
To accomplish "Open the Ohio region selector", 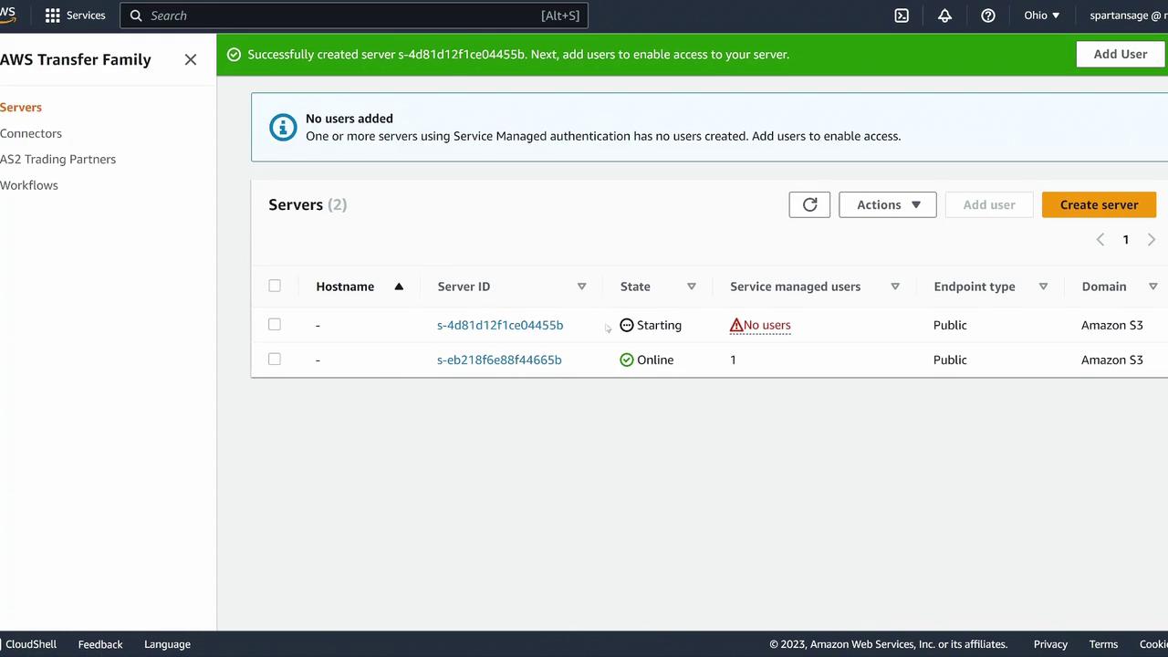I will click(x=1041, y=16).
